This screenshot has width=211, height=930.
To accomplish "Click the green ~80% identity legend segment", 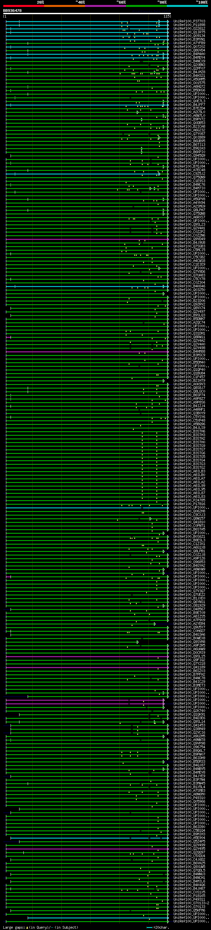I will [x=146, y=6].
